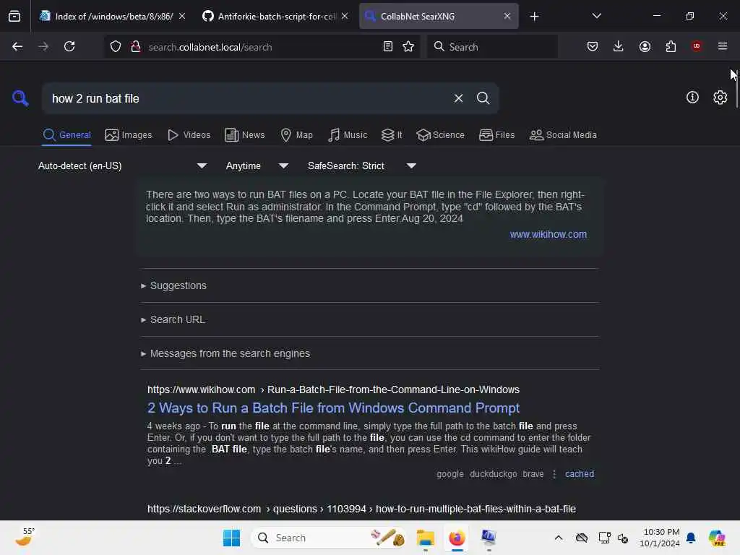
Task: Bookmark this page with star
Action: pos(409,47)
